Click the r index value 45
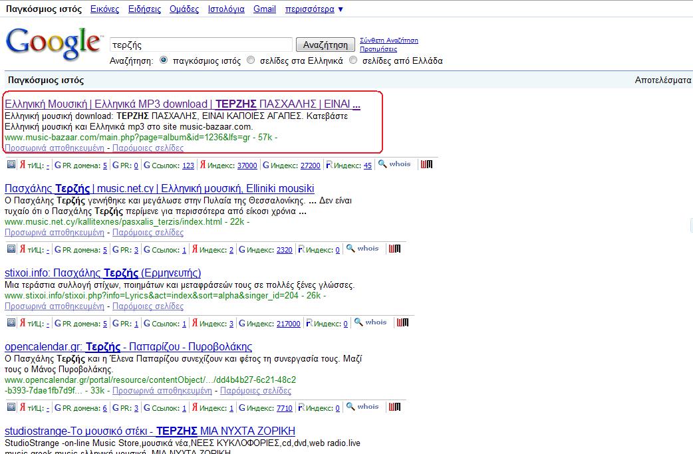The image size is (693, 454). tap(368, 166)
